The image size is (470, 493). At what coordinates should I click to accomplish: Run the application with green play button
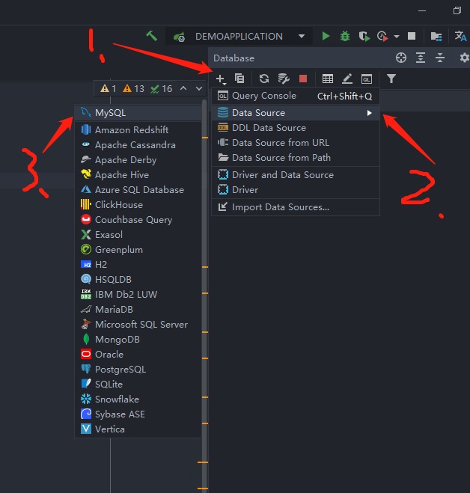pos(326,36)
